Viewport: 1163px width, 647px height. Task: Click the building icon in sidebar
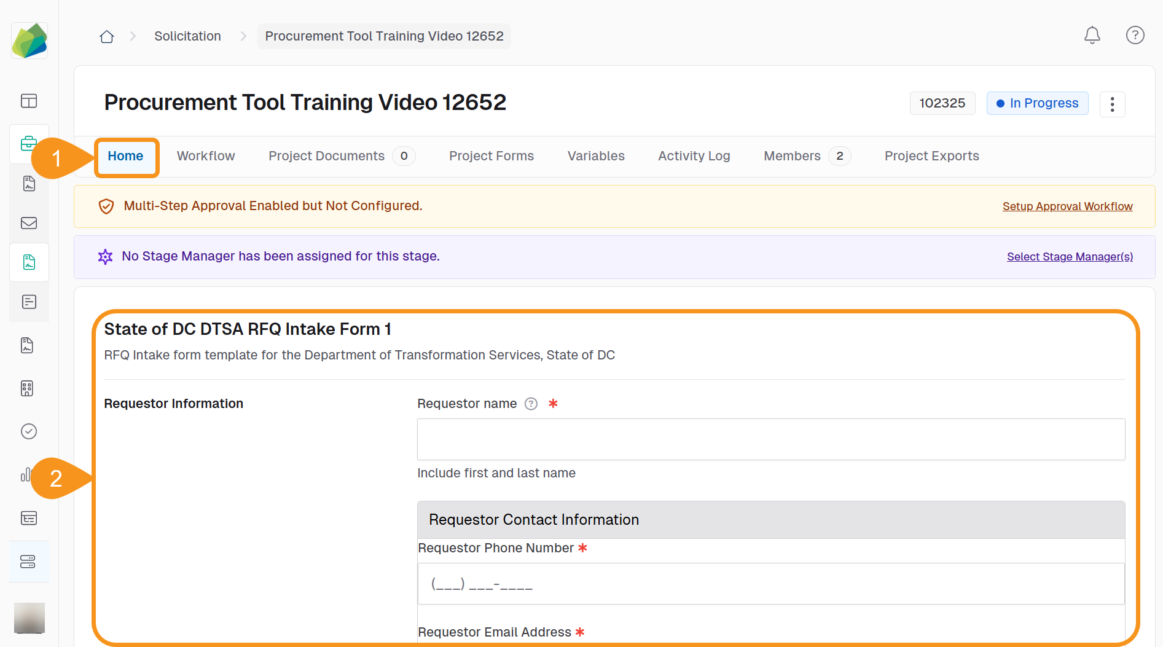click(x=27, y=388)
